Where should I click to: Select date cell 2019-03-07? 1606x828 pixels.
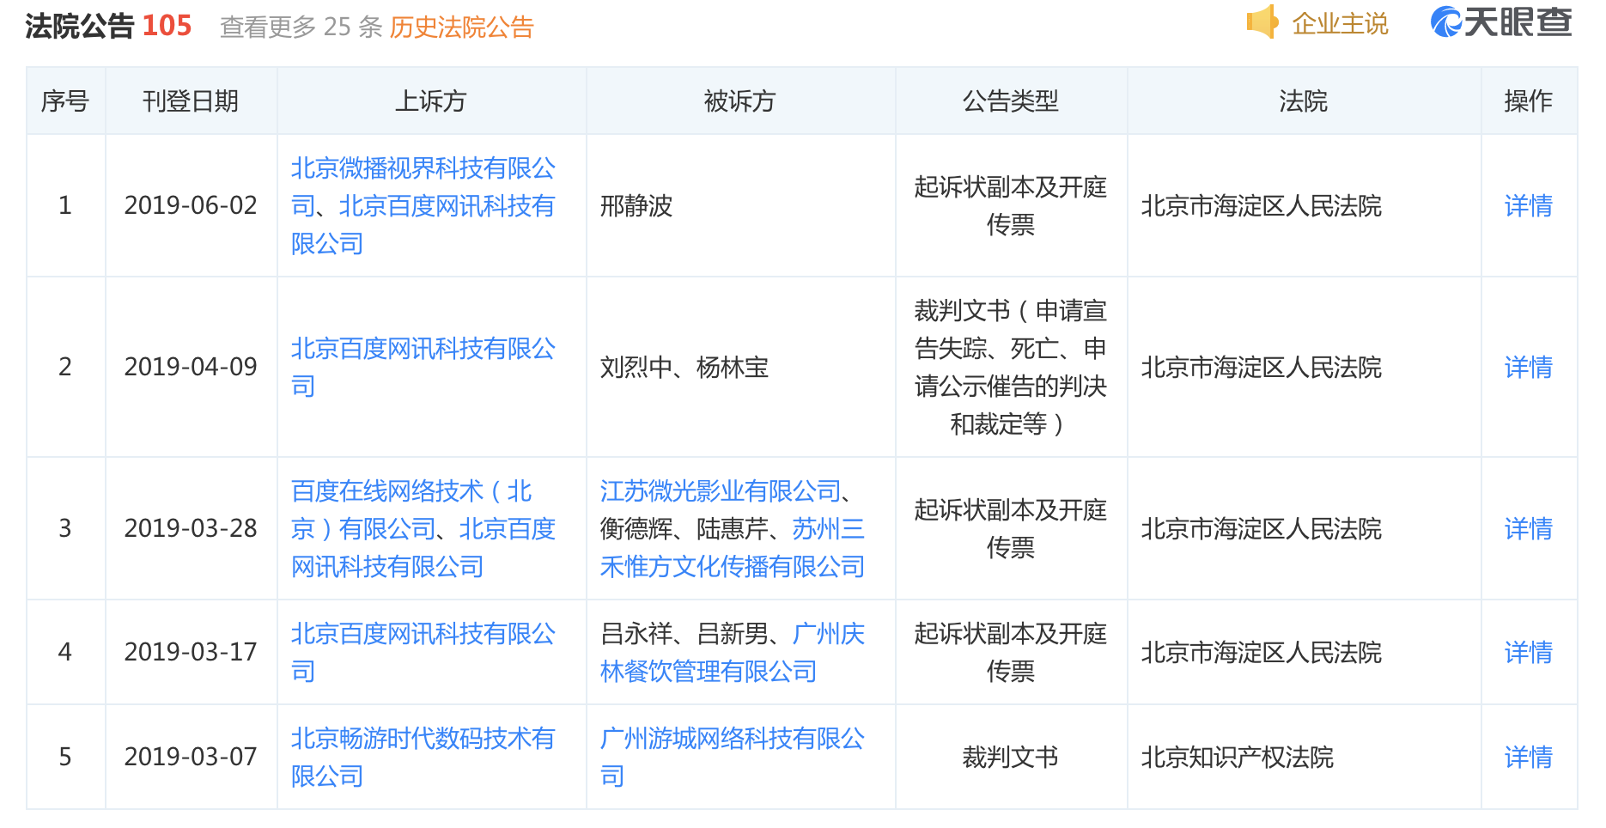[191, 758]
